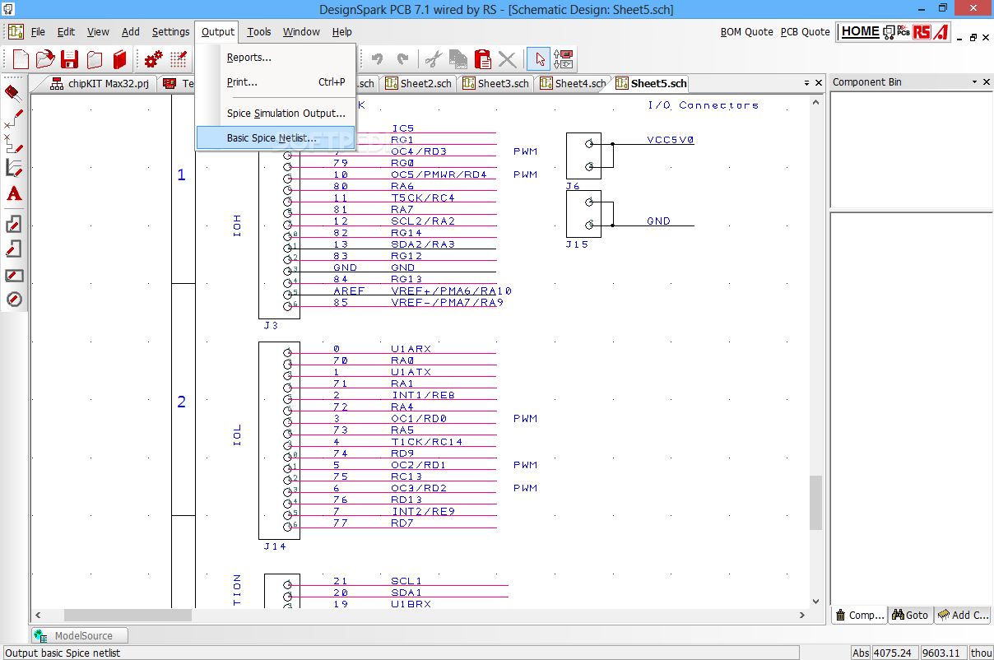Open the Add menu
994x660 pixels.
(x=131, y=32)
